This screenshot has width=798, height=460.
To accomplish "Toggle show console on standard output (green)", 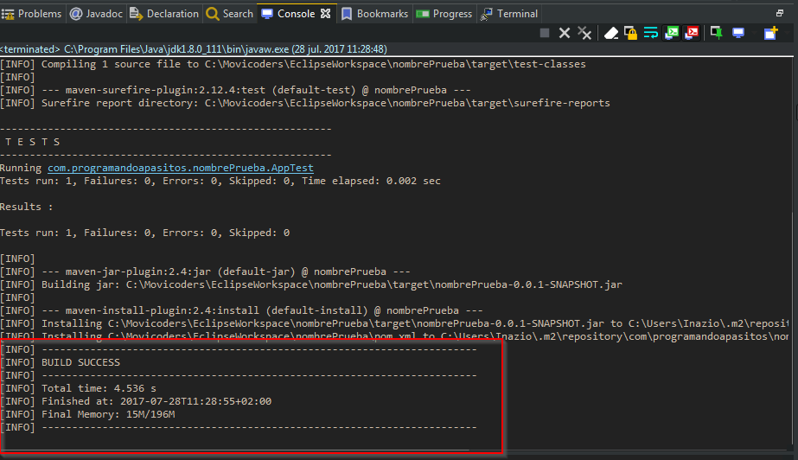I will [672, 33].
